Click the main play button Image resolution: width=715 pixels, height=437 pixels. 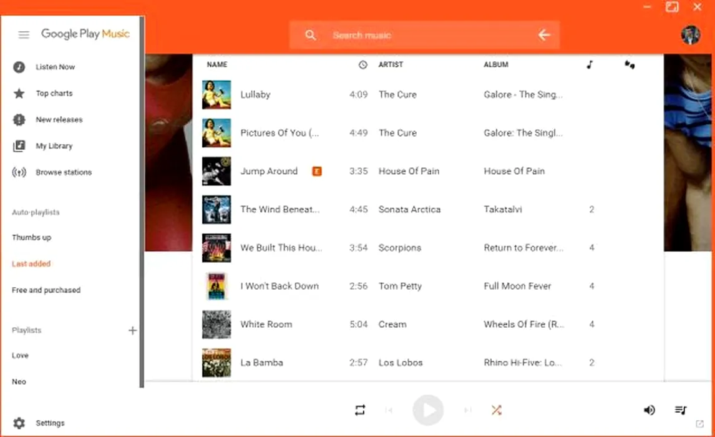click(428, 410)
